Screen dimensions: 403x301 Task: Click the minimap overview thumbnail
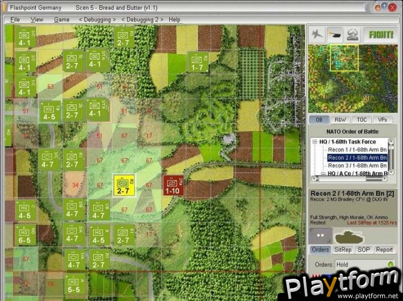352,79
